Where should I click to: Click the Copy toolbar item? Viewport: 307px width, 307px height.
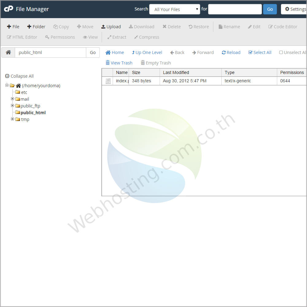pos(61,27)
